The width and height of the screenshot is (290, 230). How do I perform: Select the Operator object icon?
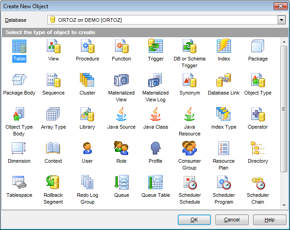tap(258, 114)
